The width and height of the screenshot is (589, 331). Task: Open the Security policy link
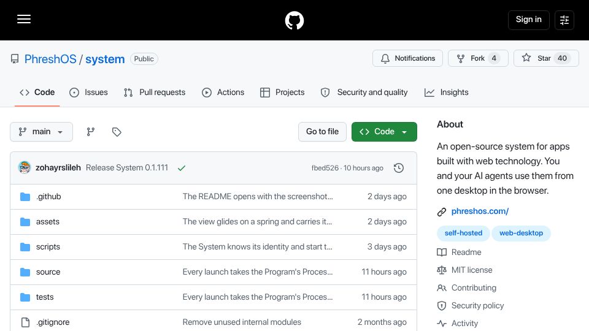pyautogui.click(x=477, y=305)
